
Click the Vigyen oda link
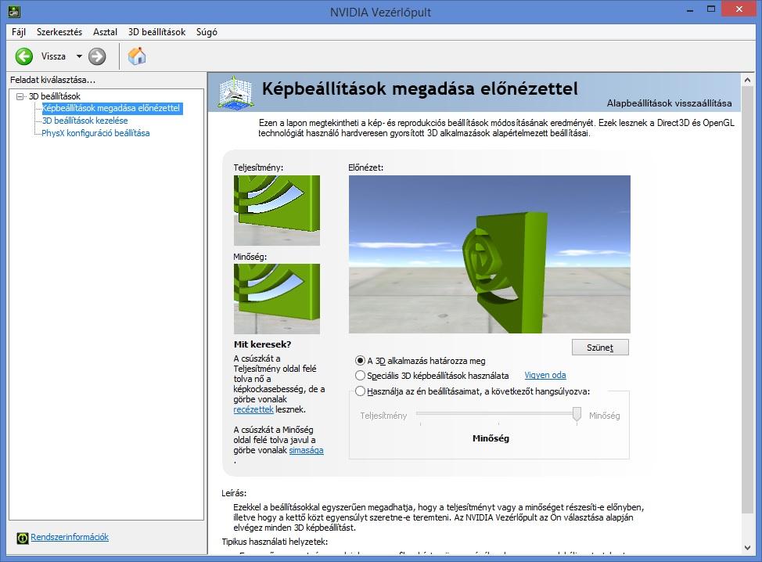pyautogui.click(x=545, y=375)
